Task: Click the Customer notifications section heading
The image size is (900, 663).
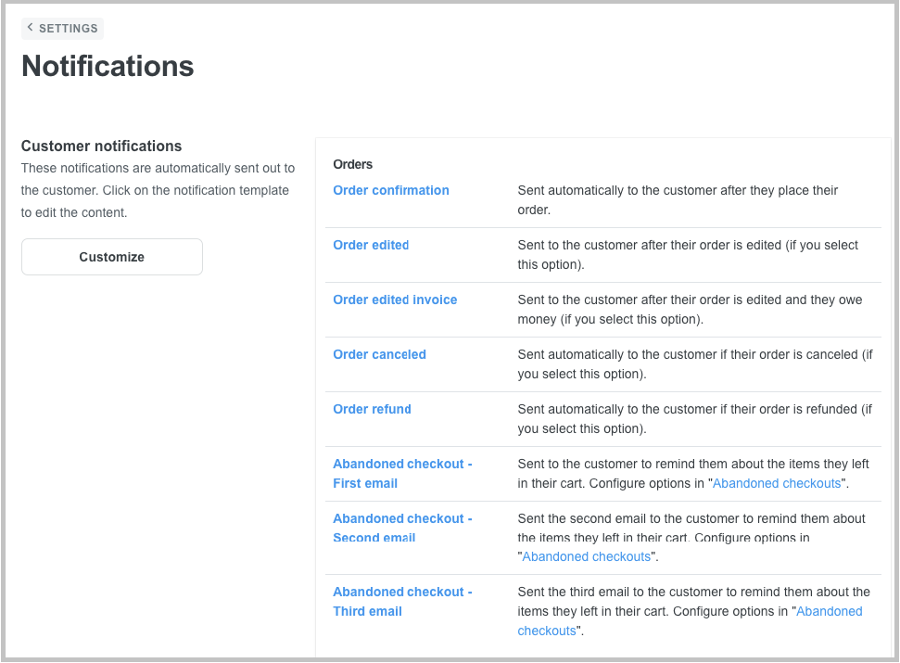Action: [102, 146]
